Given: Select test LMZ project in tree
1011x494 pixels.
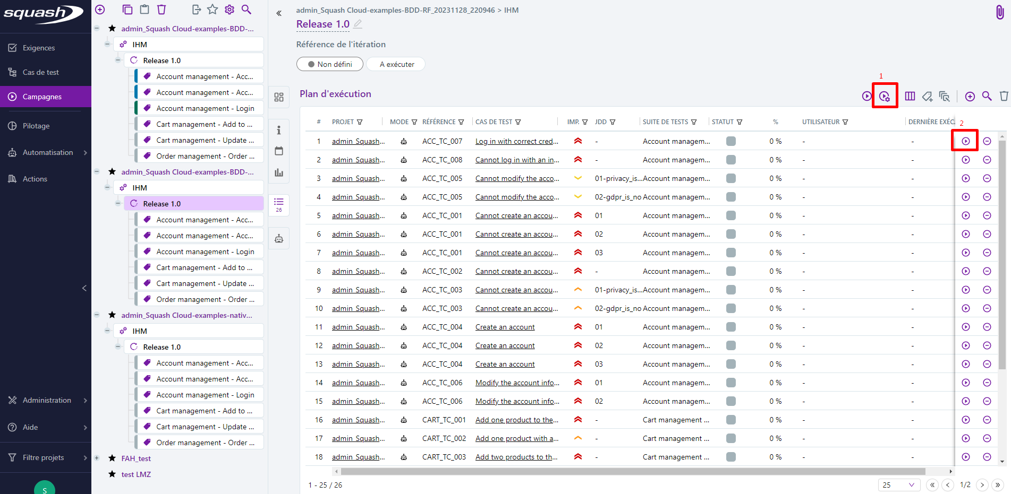Looking at the screenshot, I should [136, 474].
